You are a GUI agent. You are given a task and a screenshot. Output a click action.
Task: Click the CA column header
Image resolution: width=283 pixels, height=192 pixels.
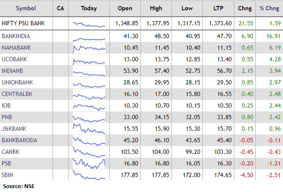pos(60,8)
